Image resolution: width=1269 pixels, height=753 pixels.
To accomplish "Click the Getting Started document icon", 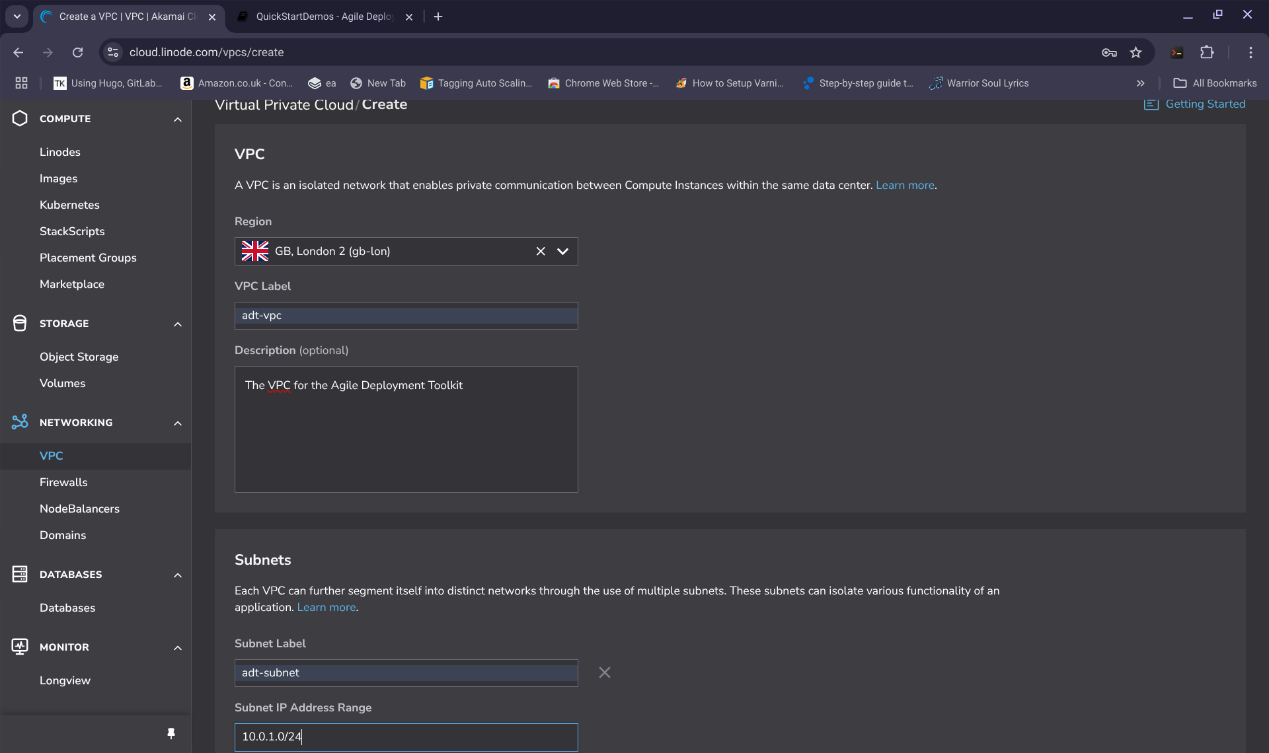I will point(1151,104).
